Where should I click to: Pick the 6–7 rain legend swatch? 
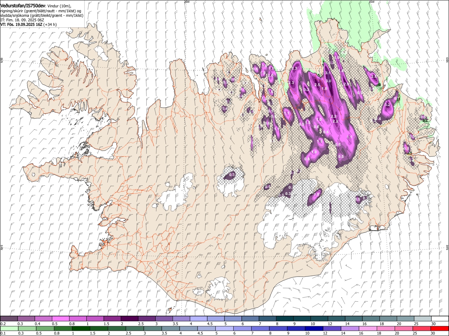pos(242,329)
